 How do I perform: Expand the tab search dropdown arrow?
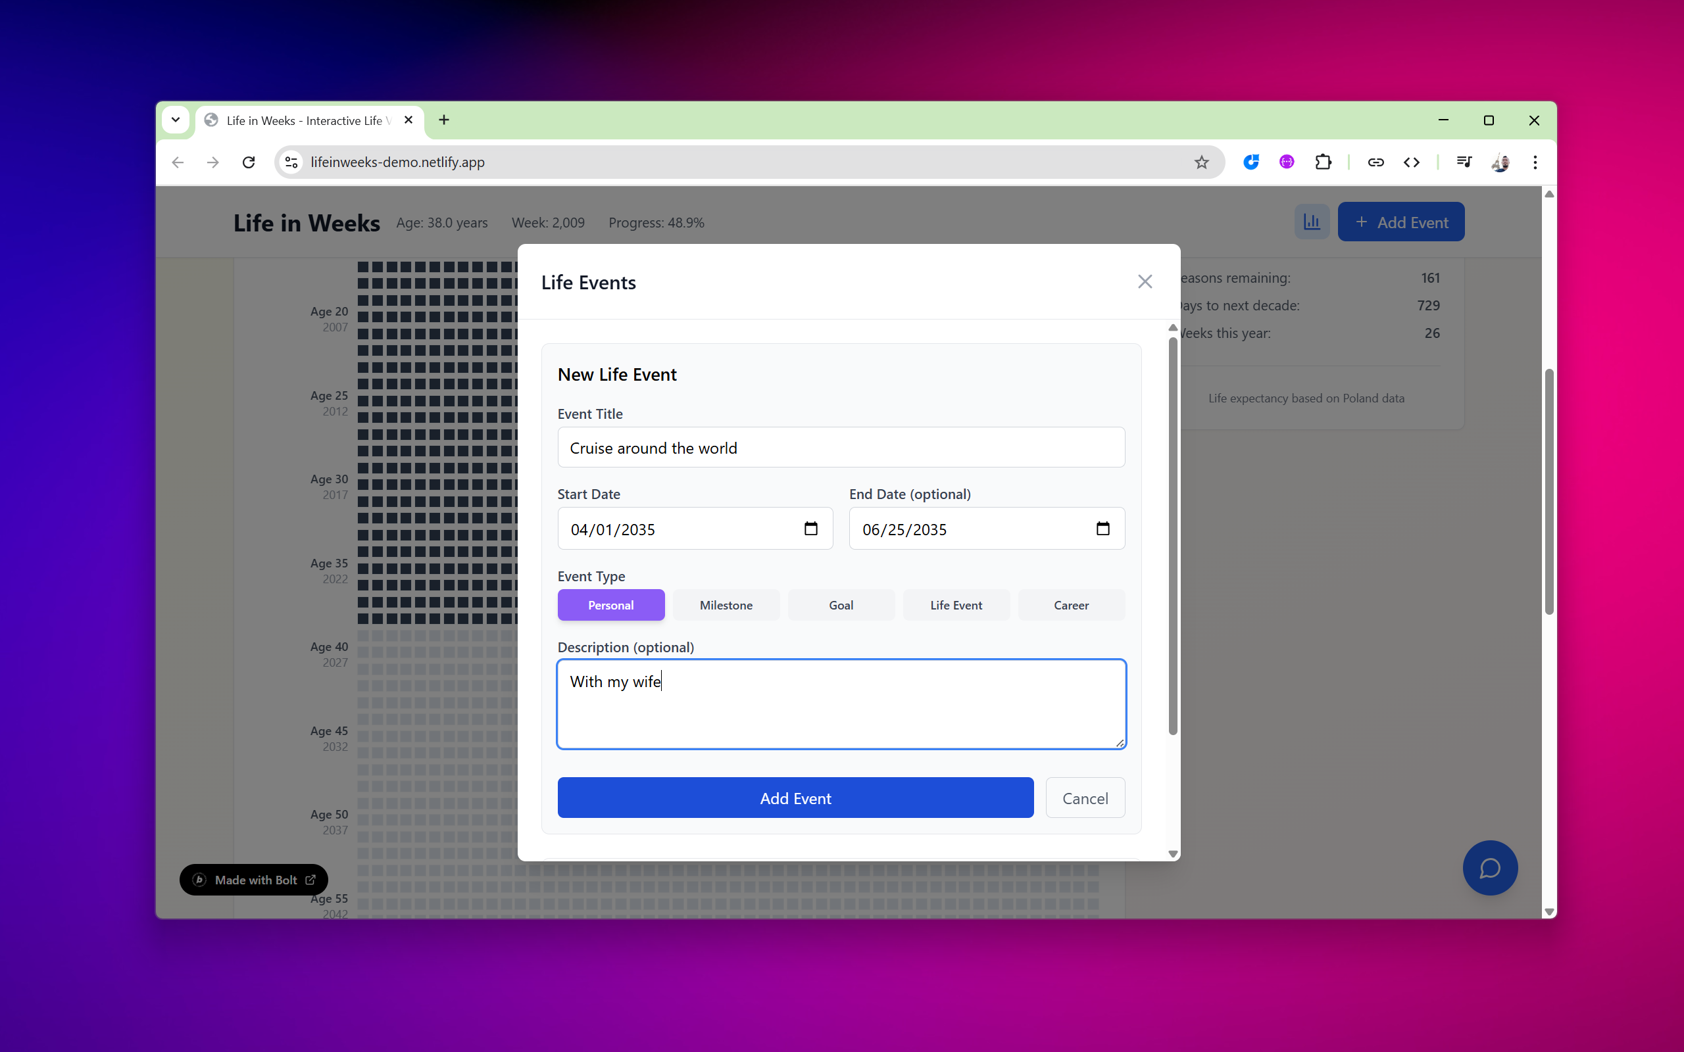(176, 120)
